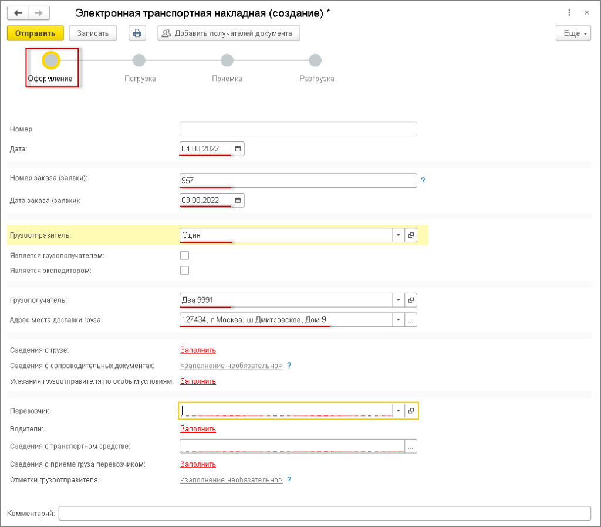Open the Грузополучатель record with open icon
This screenshot has height=527, width=601.
[411, 300]
